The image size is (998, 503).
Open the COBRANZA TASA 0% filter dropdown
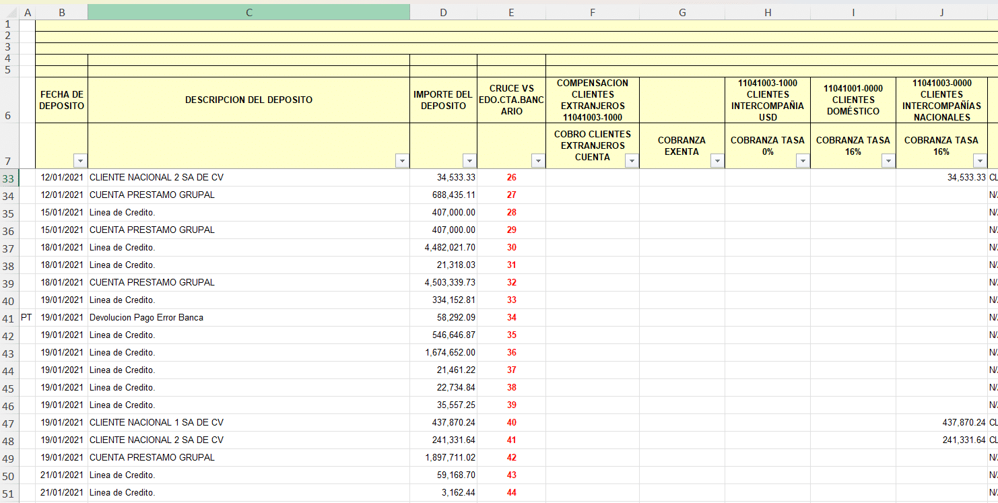(803, 161)
